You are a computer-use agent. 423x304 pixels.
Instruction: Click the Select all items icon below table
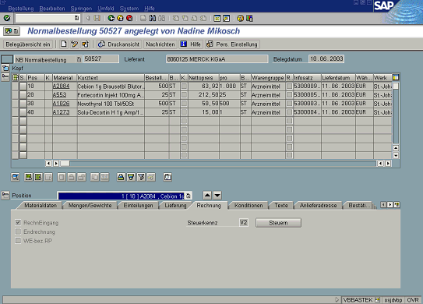(28, 177)
